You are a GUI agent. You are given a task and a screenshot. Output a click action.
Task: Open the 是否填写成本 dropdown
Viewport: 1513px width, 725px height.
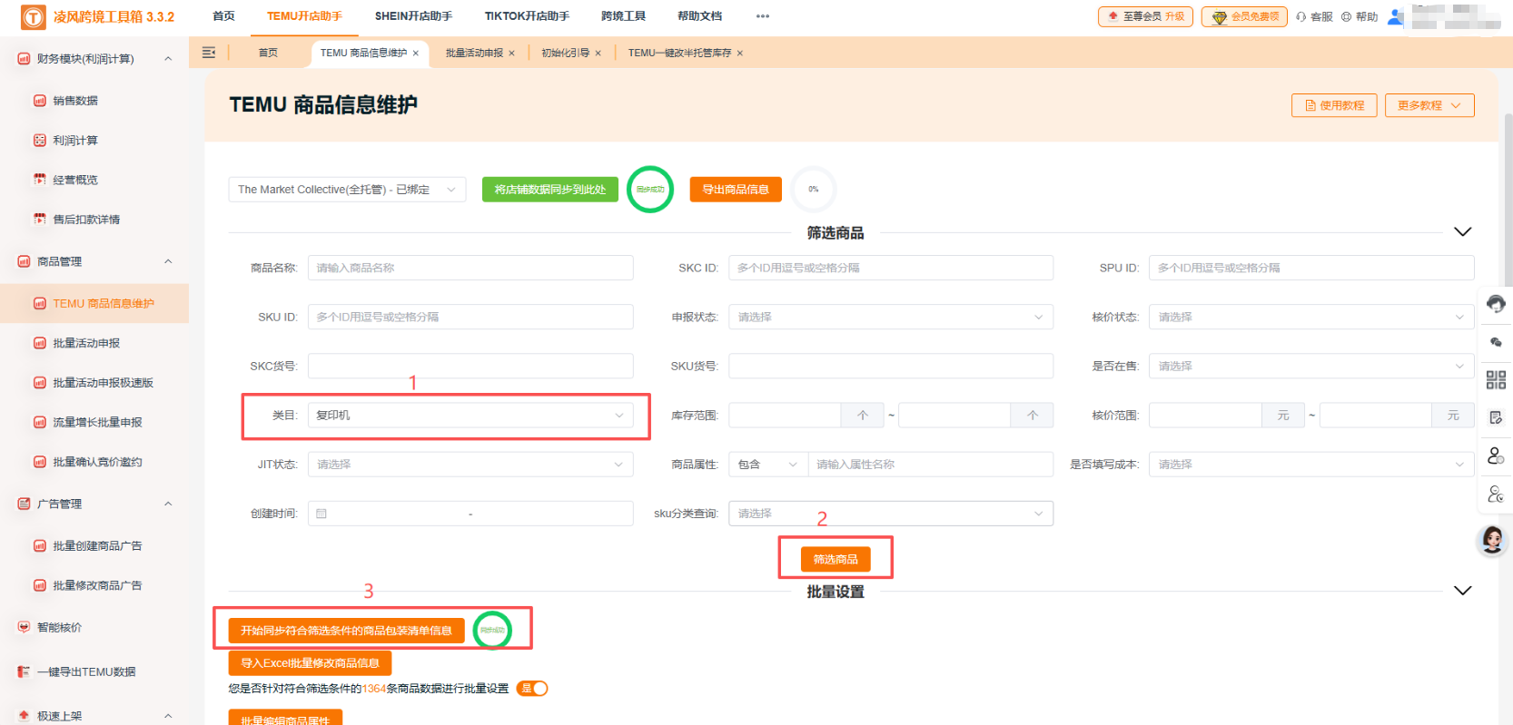[1311, 464]
